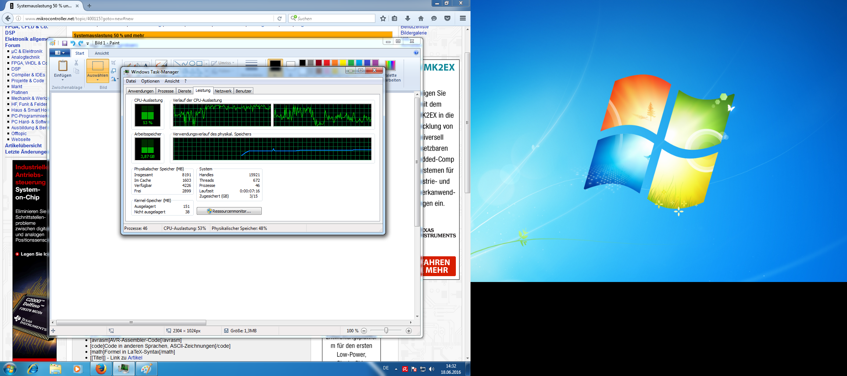Go to Firefox home page icon
The height and width of the screenshot is (376, 847).
tap(421, 18)
